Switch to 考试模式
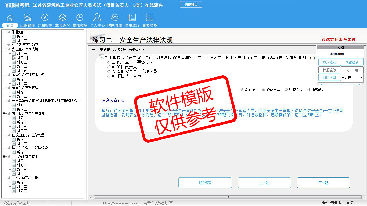Image resolution: width=367 pixels, height=206 pixels. tap(352, 62)
